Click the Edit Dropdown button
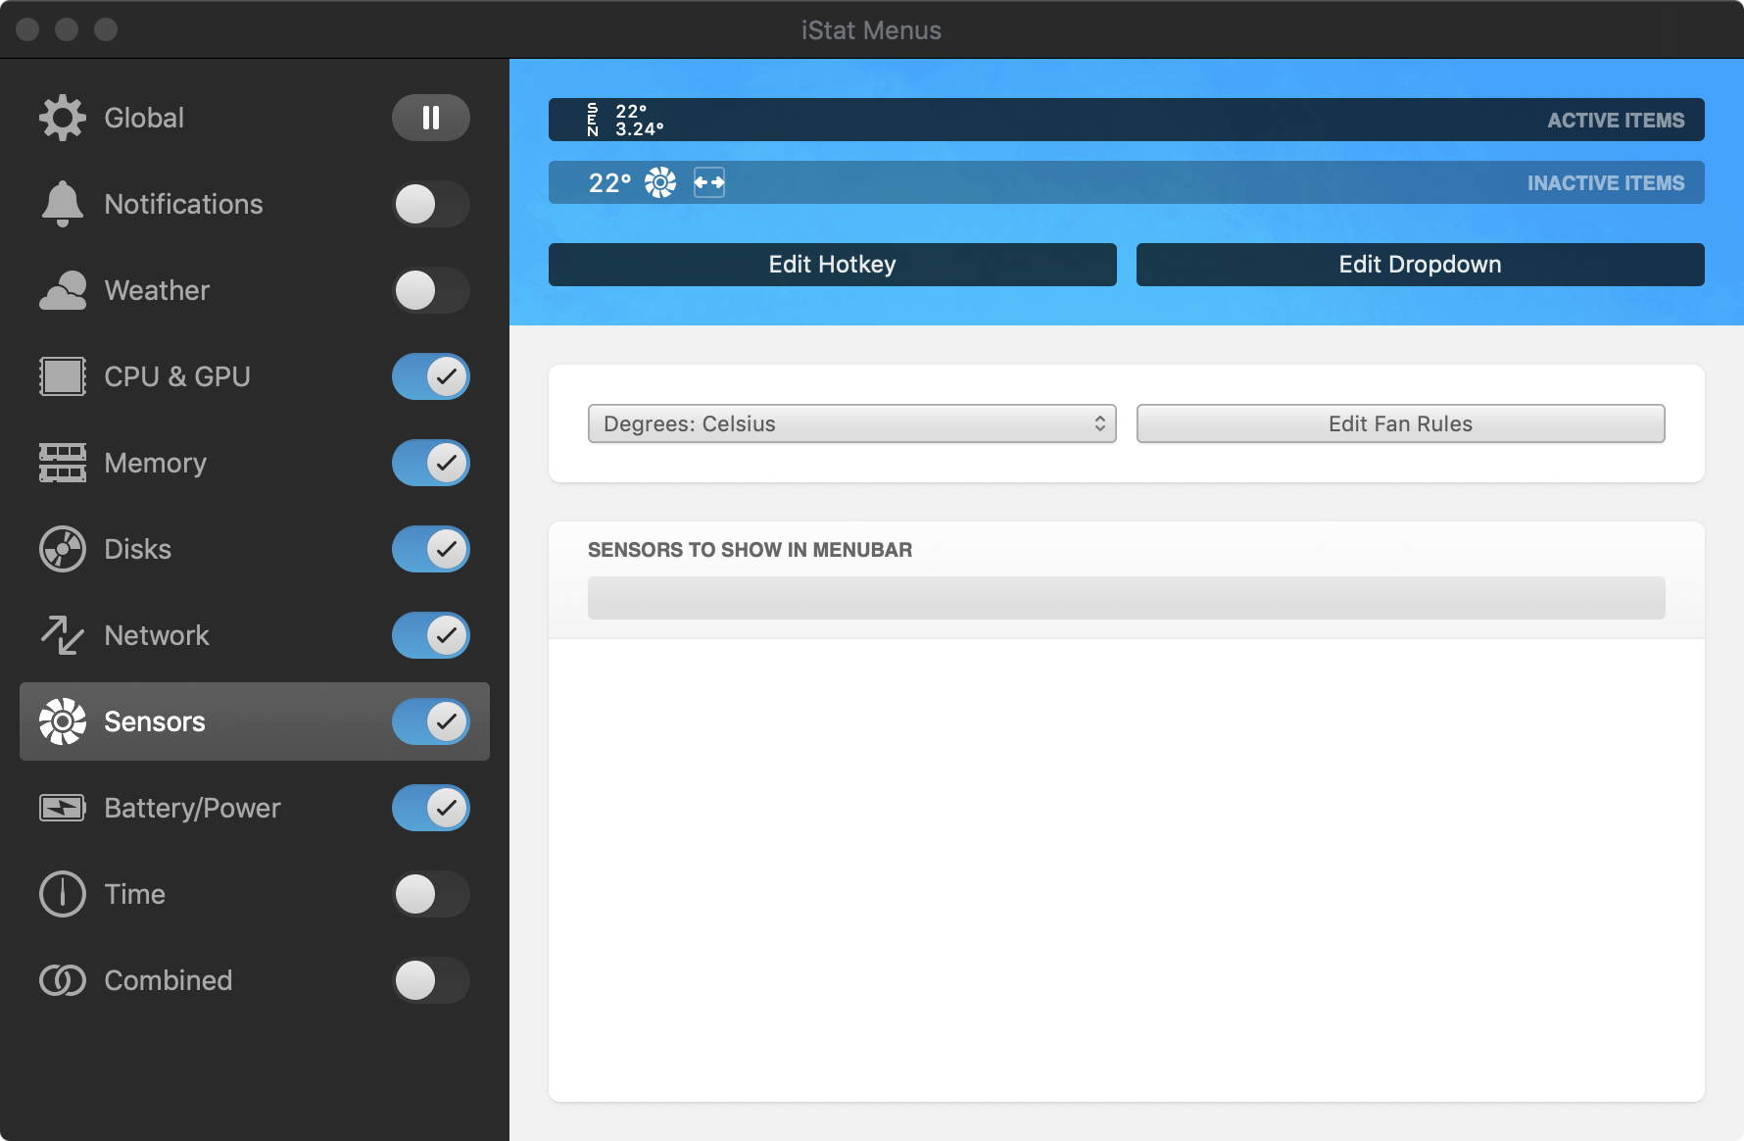Screen dimensions: 1744x1141 coord(1421,265)
